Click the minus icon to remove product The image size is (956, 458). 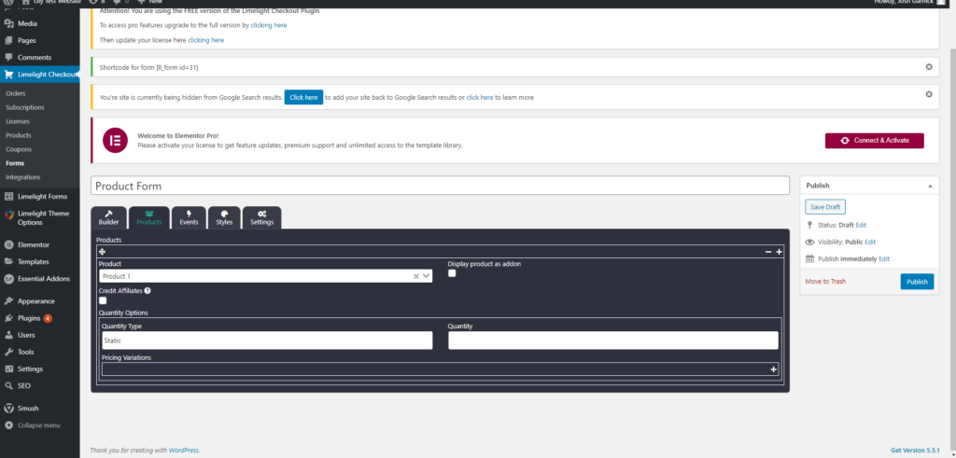click(768, 252)
